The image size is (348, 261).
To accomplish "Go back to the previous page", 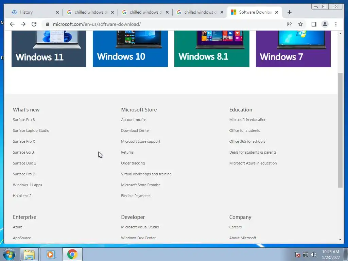I will [x=12, y=24].
